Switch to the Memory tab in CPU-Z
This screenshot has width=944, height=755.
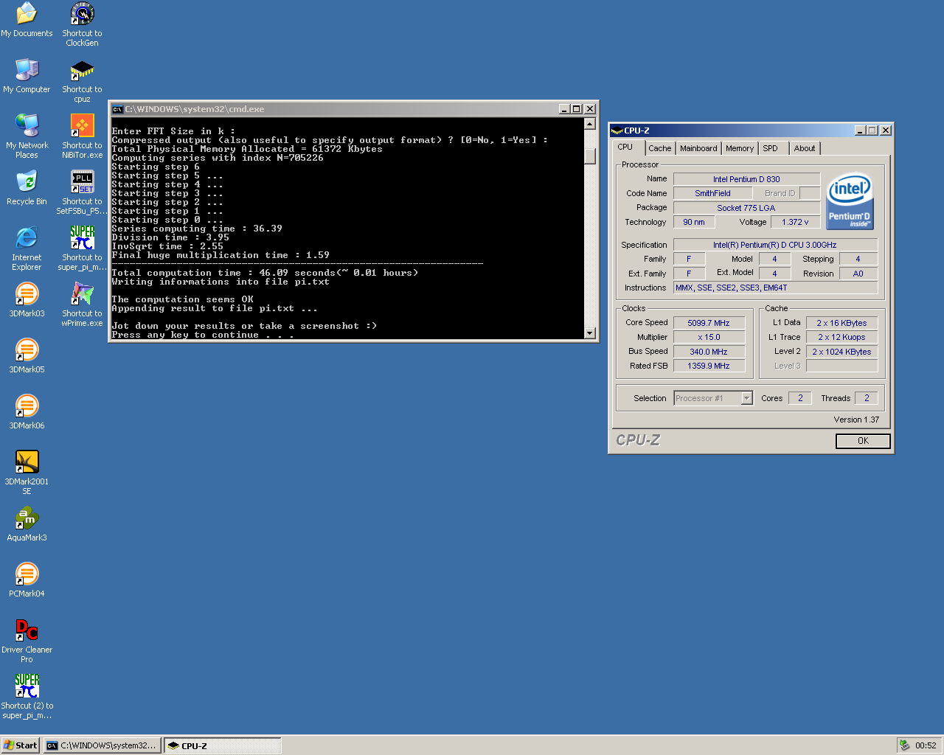740,148
